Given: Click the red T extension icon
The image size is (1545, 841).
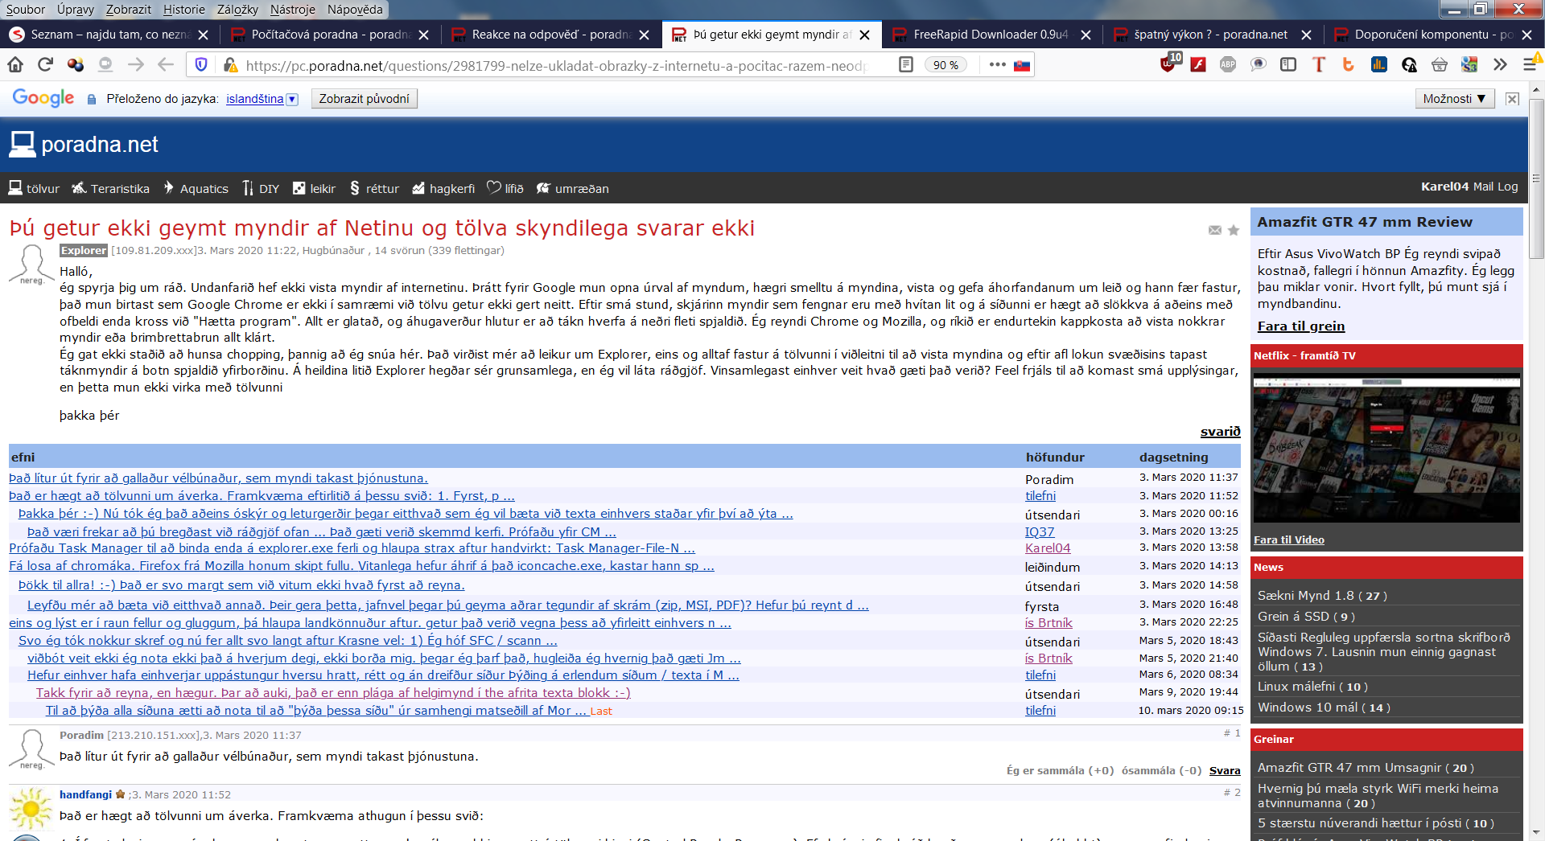Looking at the screenshot, I should 1318,64.
